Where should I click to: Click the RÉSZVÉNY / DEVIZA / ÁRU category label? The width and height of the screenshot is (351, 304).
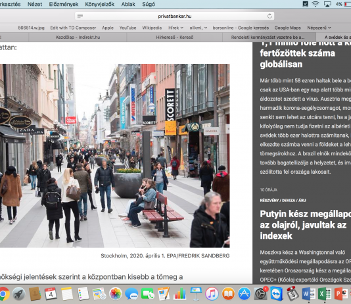pyautogui.click(x=283, y=200)
